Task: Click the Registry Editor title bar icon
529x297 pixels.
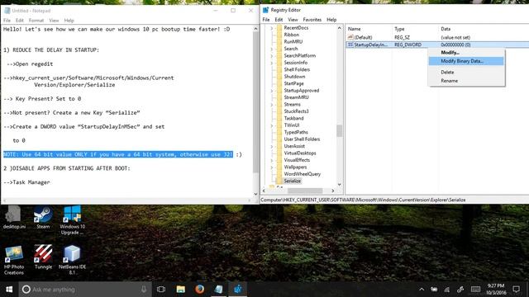Action: coord(265,10)
